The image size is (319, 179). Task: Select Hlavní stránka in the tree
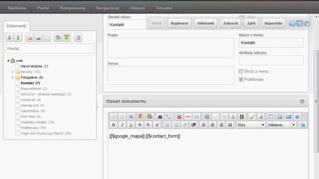(x=34, y=66)
